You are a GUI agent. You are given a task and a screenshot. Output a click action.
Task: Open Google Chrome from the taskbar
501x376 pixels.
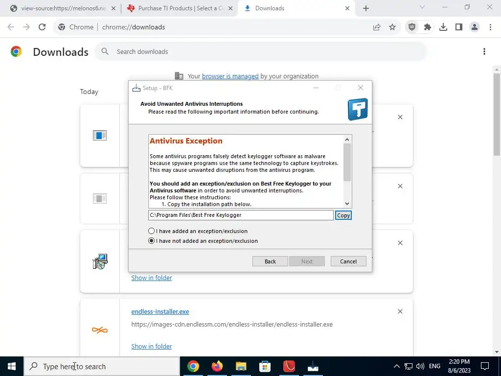193,366
